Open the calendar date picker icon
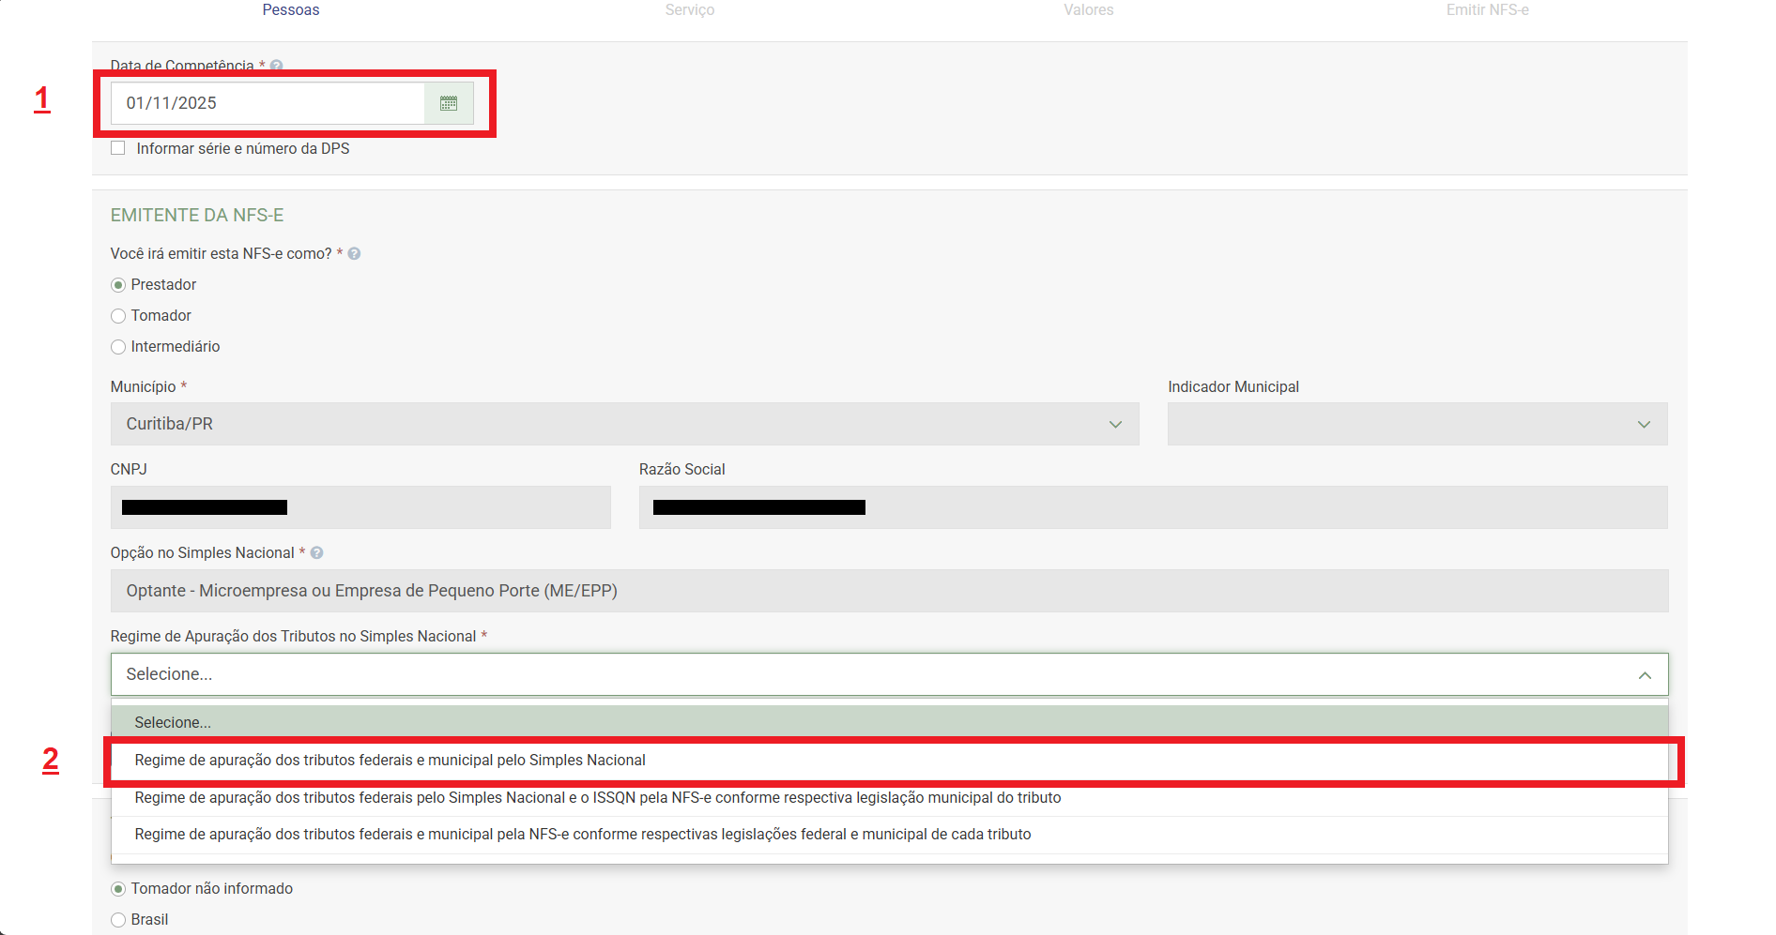 [x=449, y=103]
